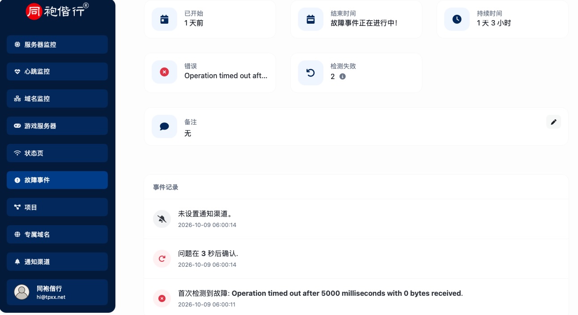Open the 同袍偕行 account name
This screenshot has height=315, width=578.
[49, 289]
